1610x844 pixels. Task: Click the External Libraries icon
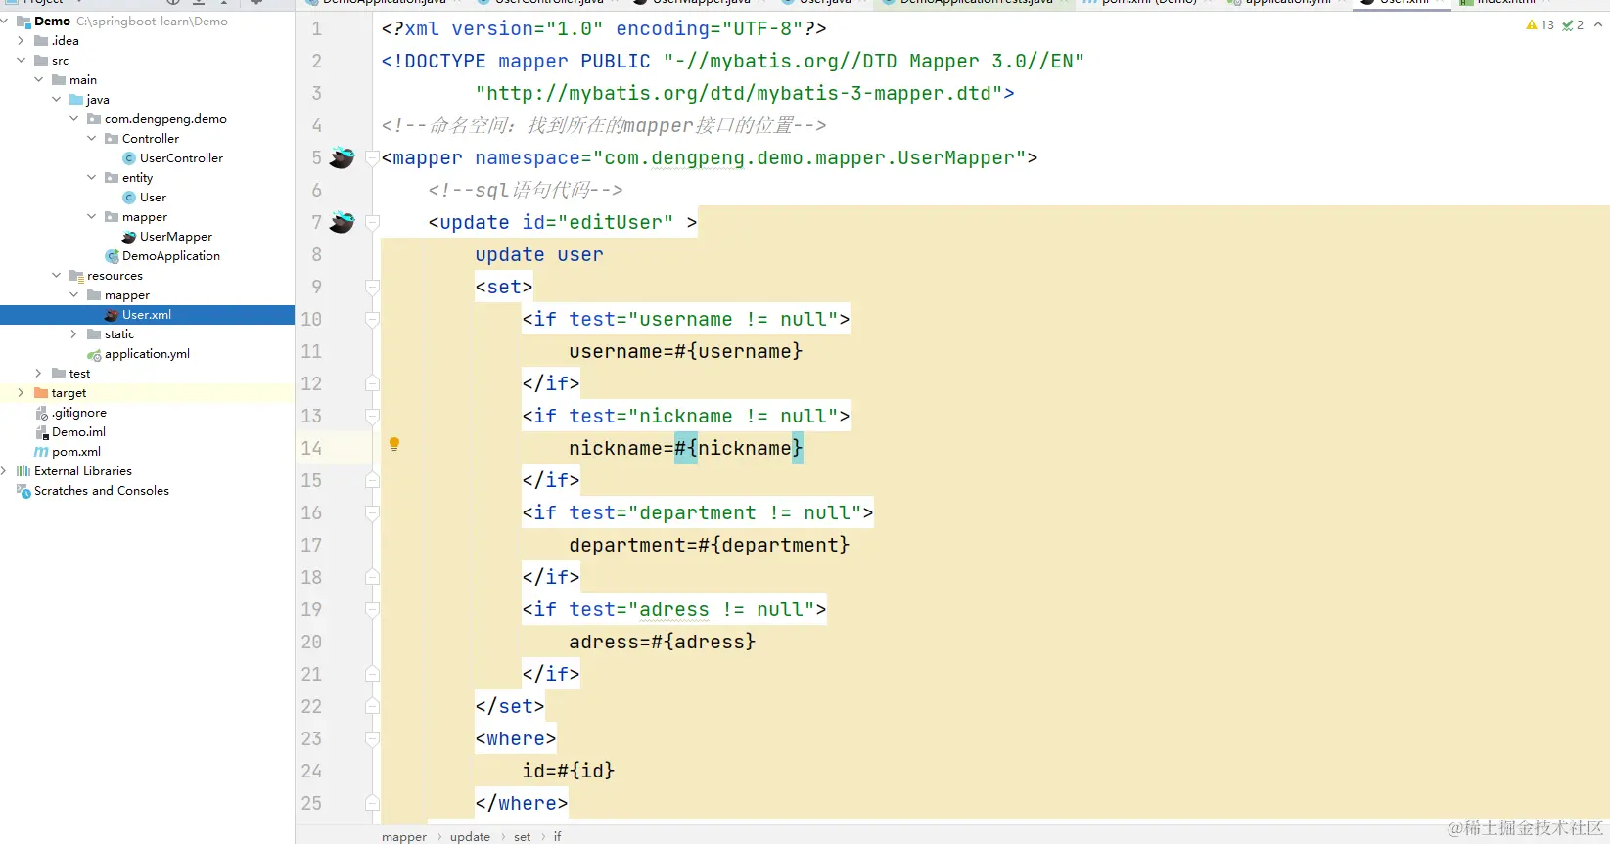tap(23, 471)
